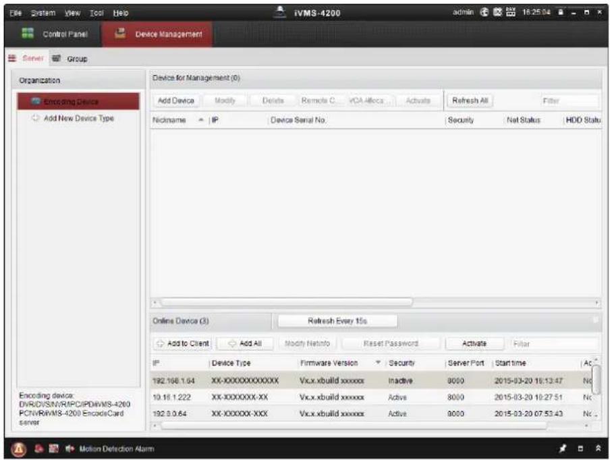Click the lock screen padlock icon
Screen dimensions: 610x460
click(561, 12)
